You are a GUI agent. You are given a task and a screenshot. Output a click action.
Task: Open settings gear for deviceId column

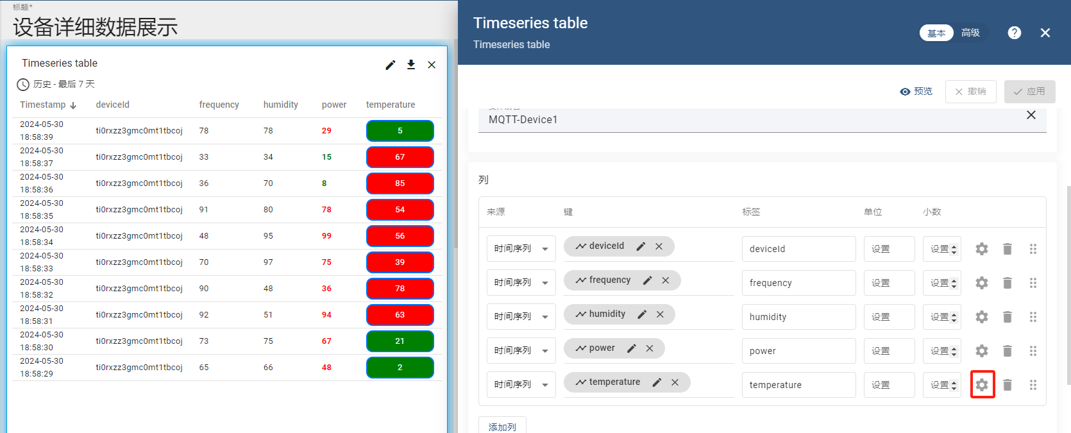pyautogui.click(x=982, y=249)
